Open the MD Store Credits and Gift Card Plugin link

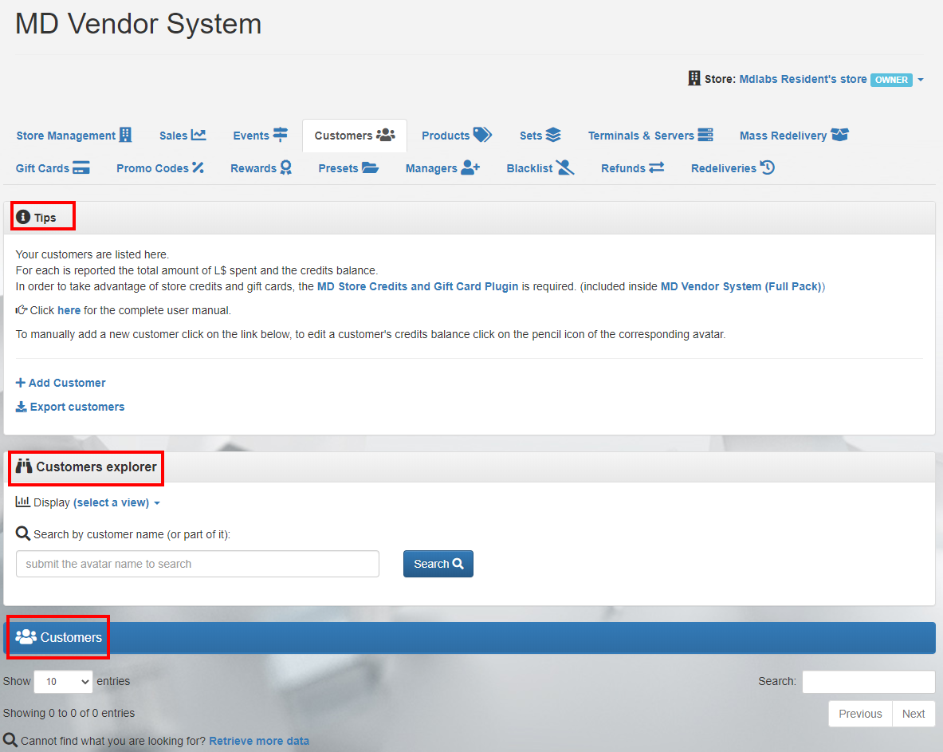418,286
